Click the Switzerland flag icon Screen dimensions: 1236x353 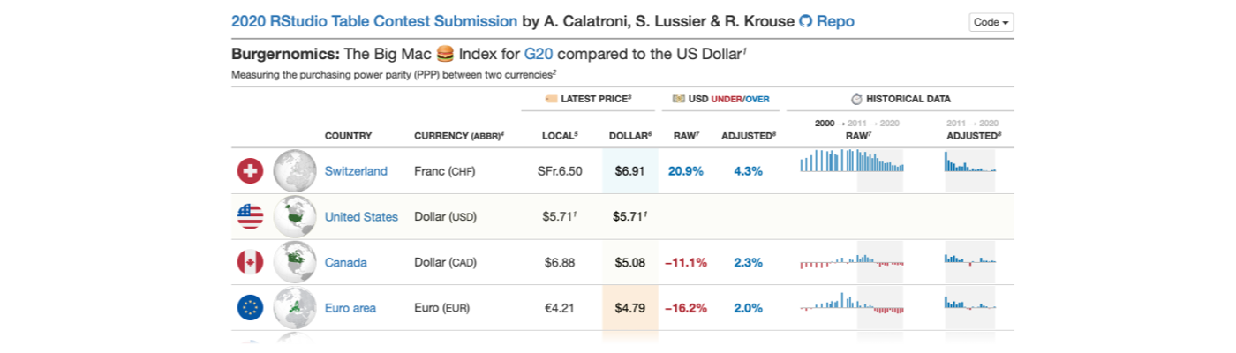pos(251,170)
